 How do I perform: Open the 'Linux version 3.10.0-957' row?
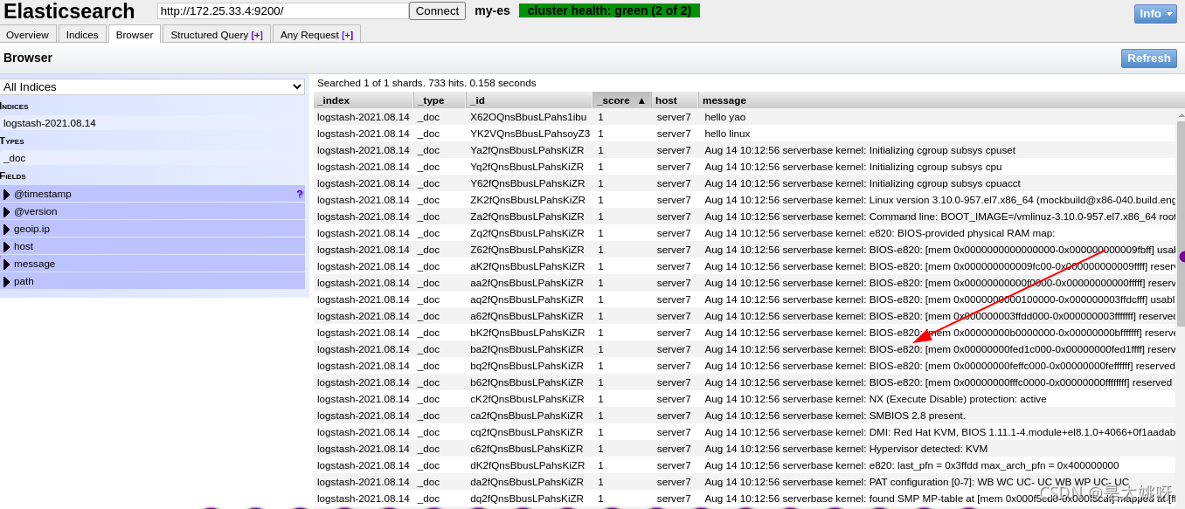point(745,200)
